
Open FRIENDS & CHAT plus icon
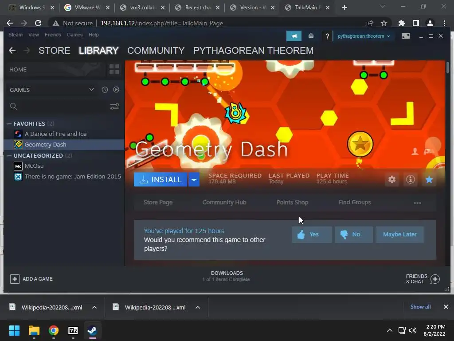coord(435,279)
